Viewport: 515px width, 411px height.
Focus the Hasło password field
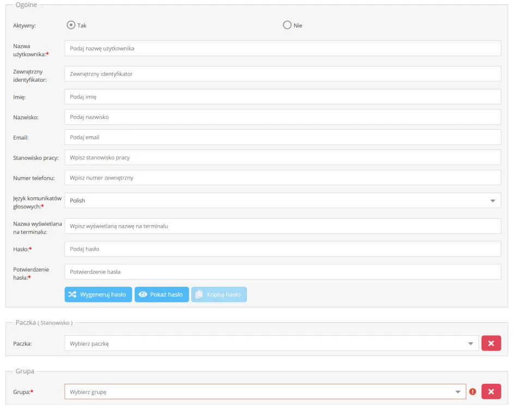(x=282, y=249)
